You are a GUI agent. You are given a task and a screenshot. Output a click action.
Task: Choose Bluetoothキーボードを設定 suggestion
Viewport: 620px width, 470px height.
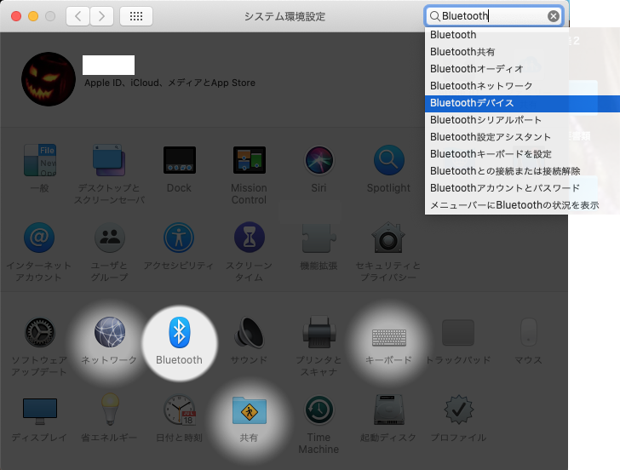coord(491,154)
